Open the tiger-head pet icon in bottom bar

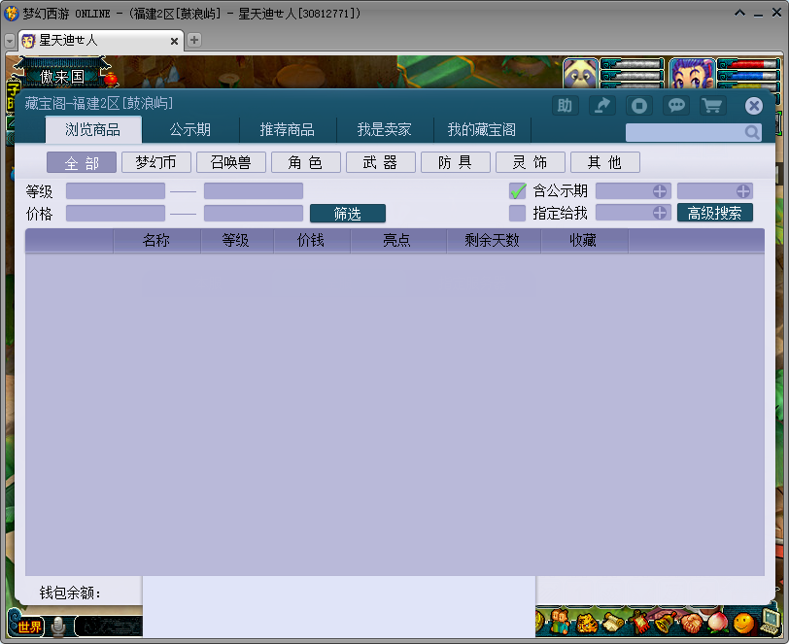click(586, 624)
